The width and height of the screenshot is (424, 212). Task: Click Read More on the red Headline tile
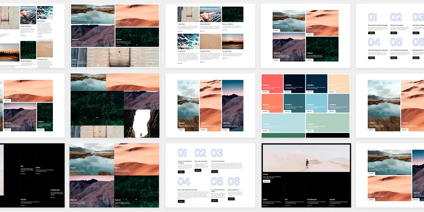click(x=266, y=92)
